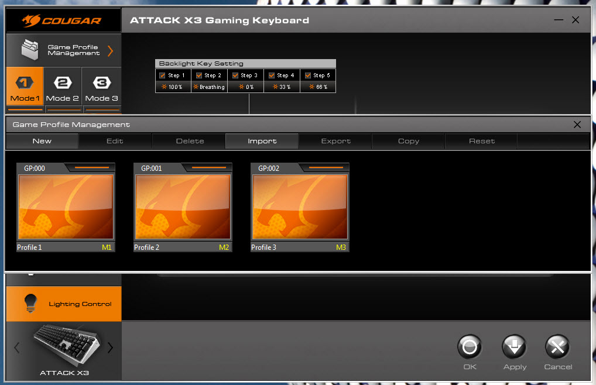The height and width of the screenshot is (385, 596).
Task: Toggle the Step 4 checkbox
Action: pyautogui.click(x=272, y=75)
